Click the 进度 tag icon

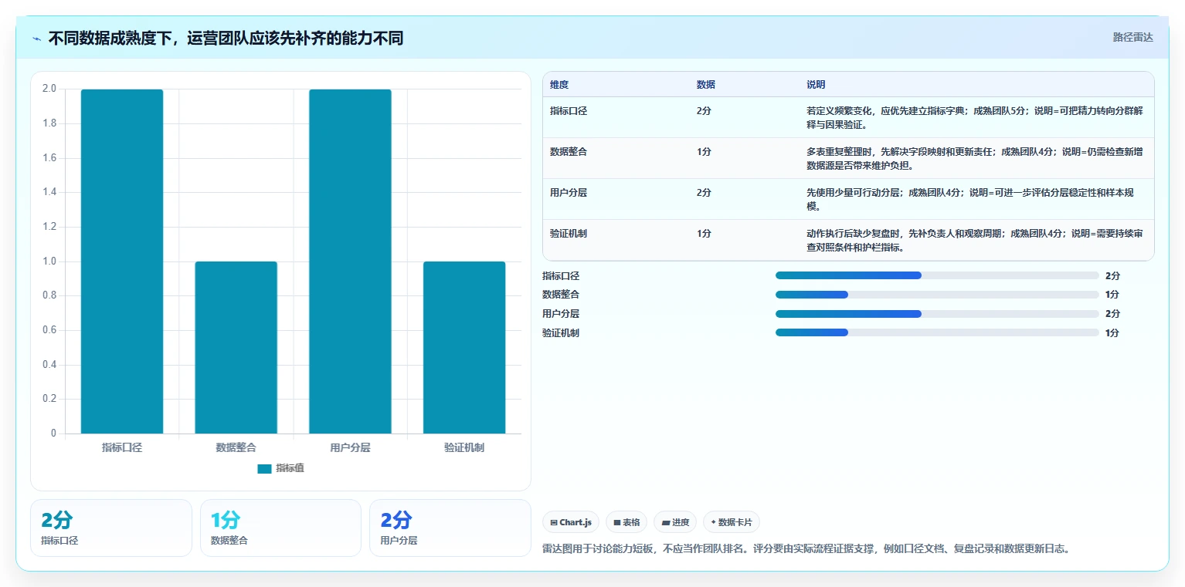[666, 522]
